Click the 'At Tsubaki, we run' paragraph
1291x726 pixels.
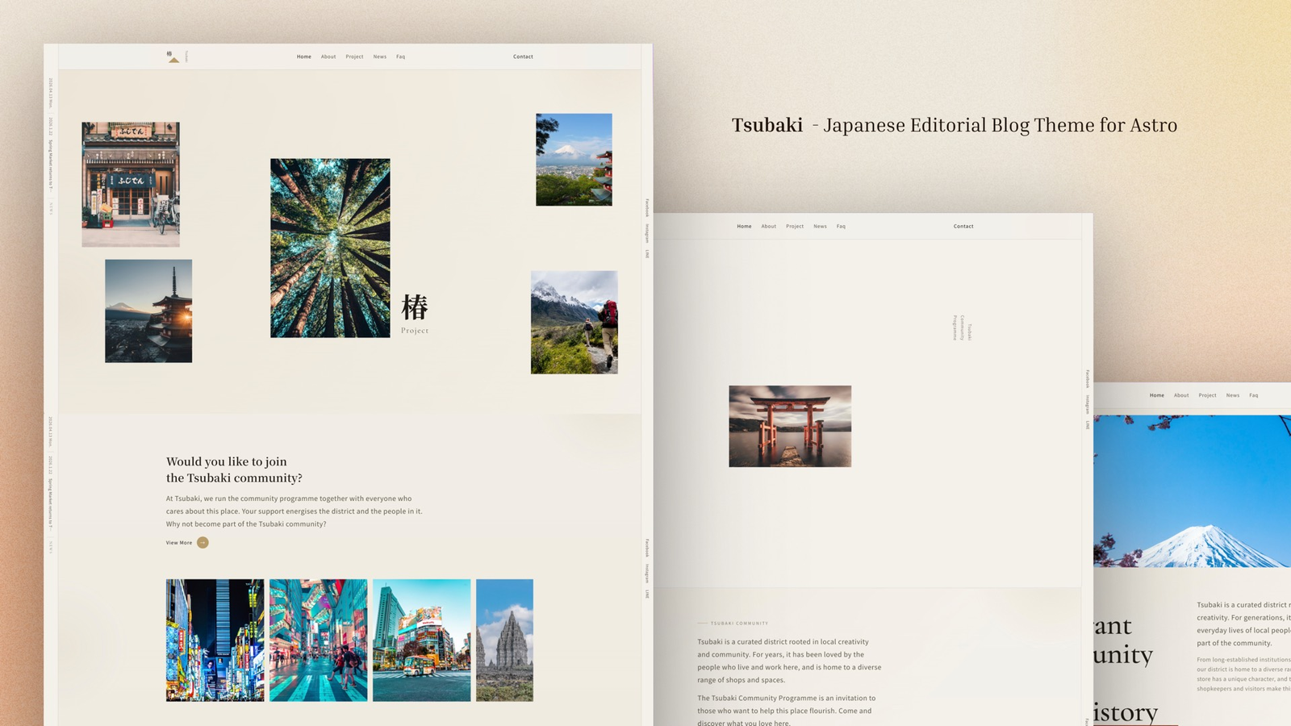pyautogui.click(x=295, y=511)
